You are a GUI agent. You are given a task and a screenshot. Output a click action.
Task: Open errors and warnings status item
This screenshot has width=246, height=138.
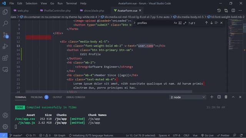45,135
